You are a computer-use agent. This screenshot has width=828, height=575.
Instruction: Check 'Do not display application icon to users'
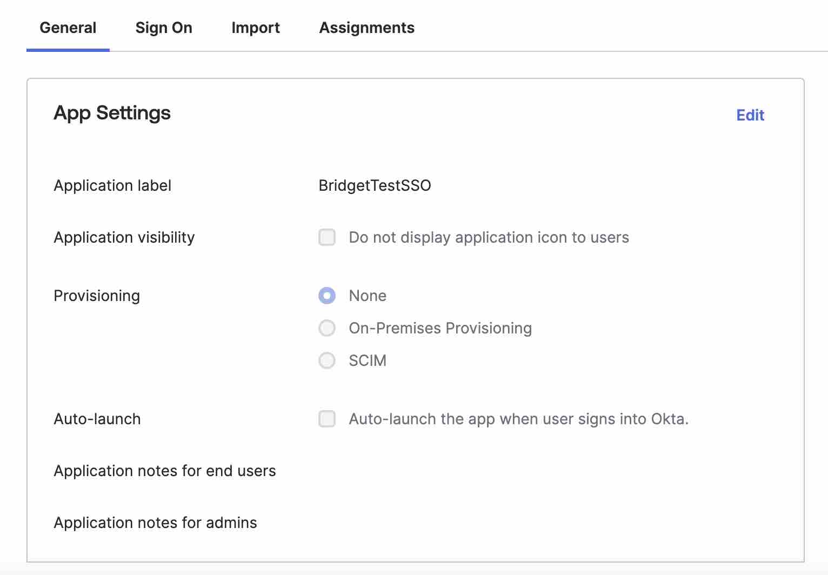[x=326, y=237]
